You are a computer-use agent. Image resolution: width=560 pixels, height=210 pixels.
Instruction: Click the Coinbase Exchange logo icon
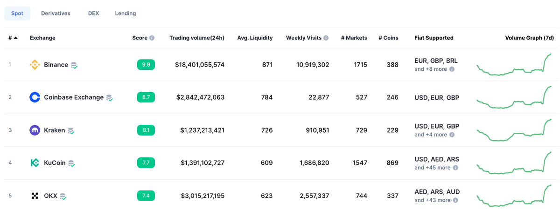(35, 97)
